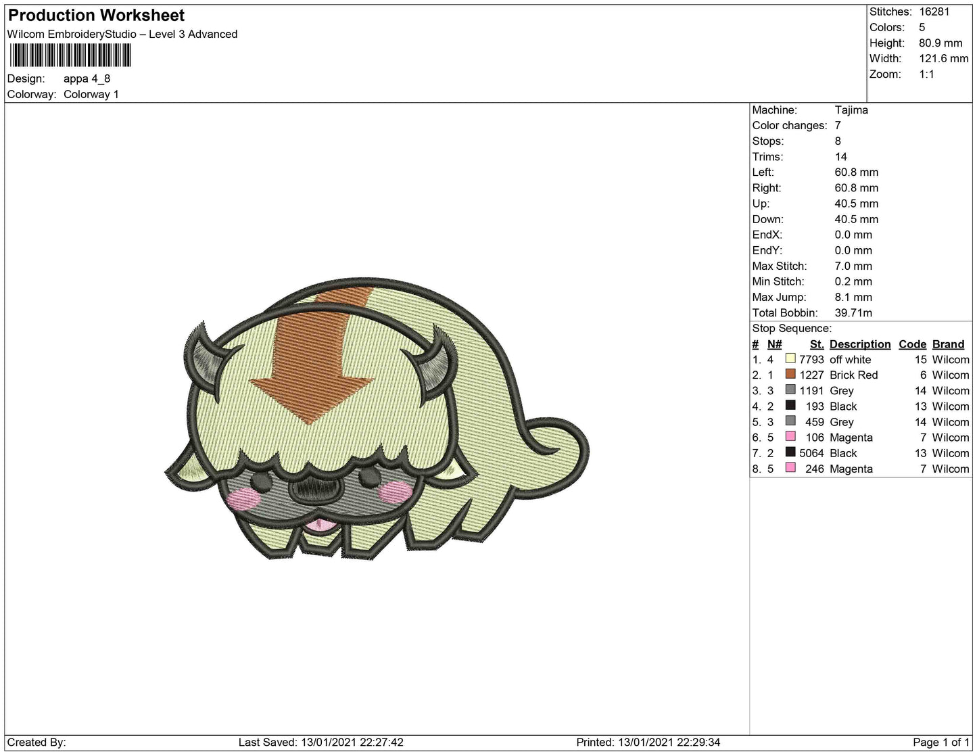Click the Appa embroidery design preview
Viewport: 977px width, 752px height.
tap(377, 419)
